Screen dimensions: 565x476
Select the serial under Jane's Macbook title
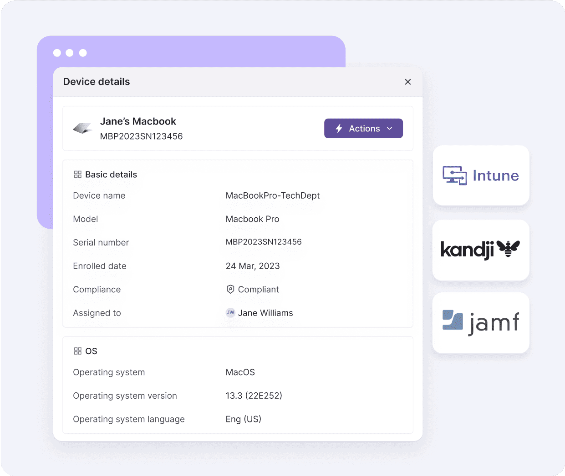[x=141, y=136]
